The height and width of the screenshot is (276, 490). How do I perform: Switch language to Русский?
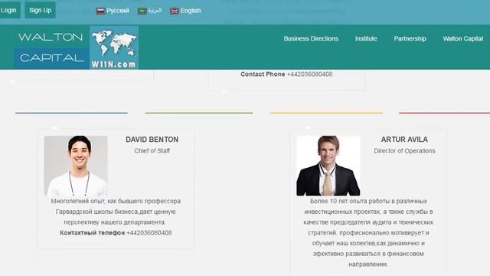click(117, 11)
